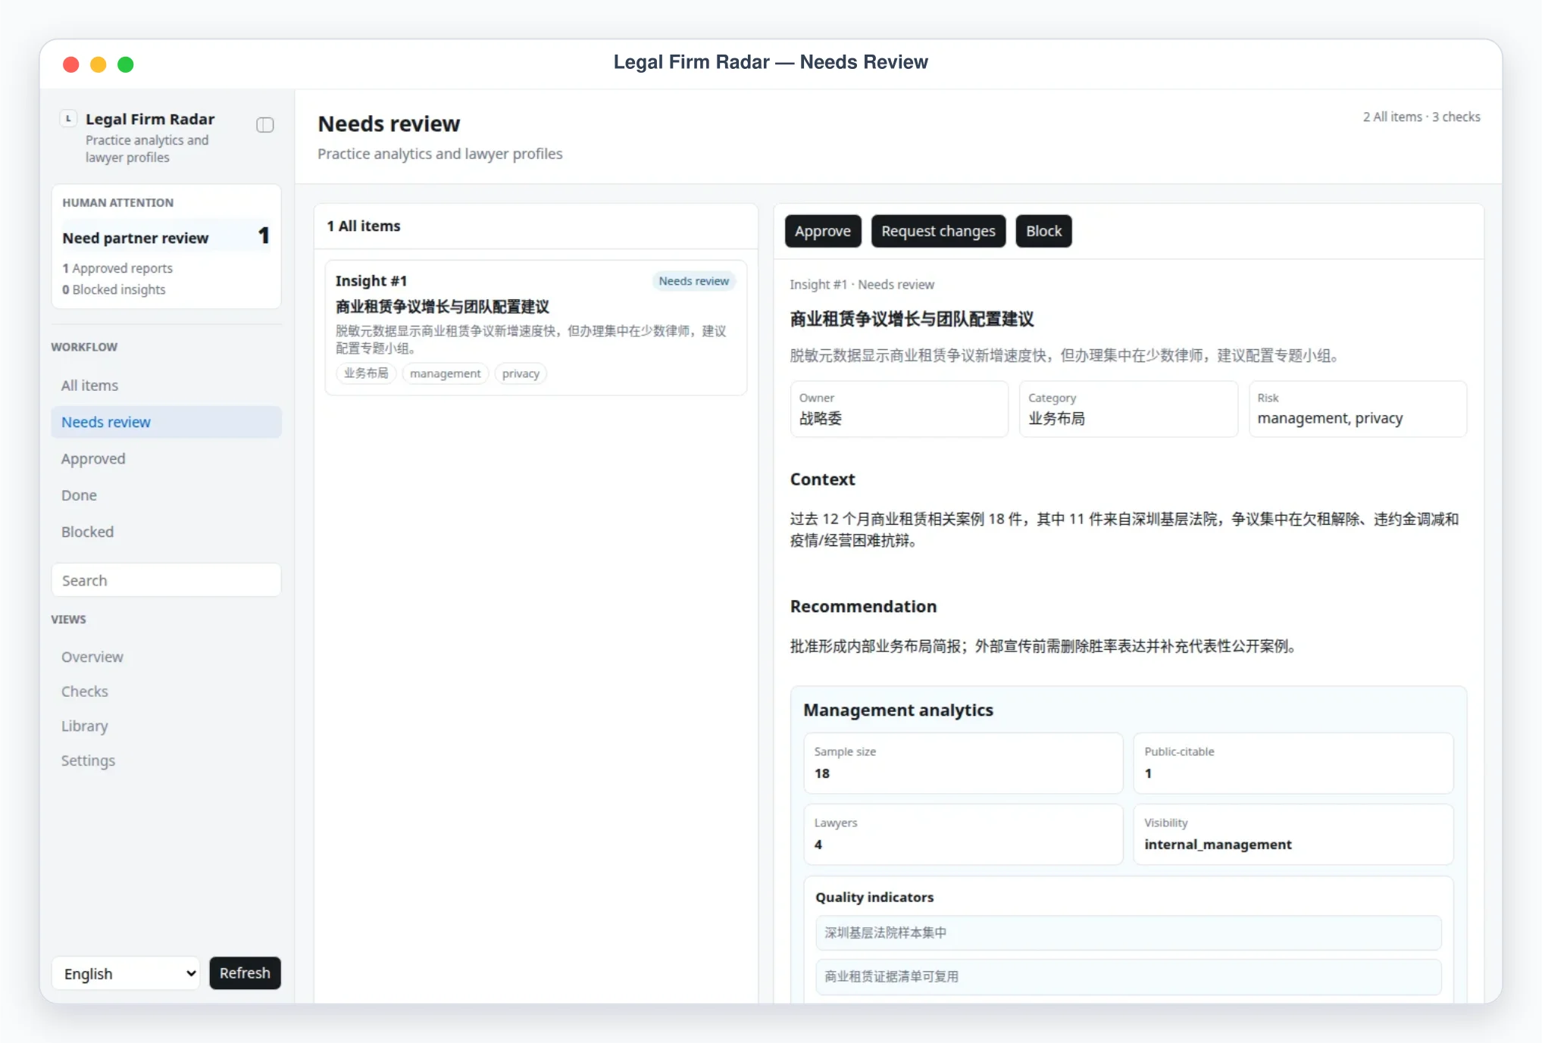Screen dimensions: 1542x1043
Task: Open the English language dropdown
Action: 126,973
